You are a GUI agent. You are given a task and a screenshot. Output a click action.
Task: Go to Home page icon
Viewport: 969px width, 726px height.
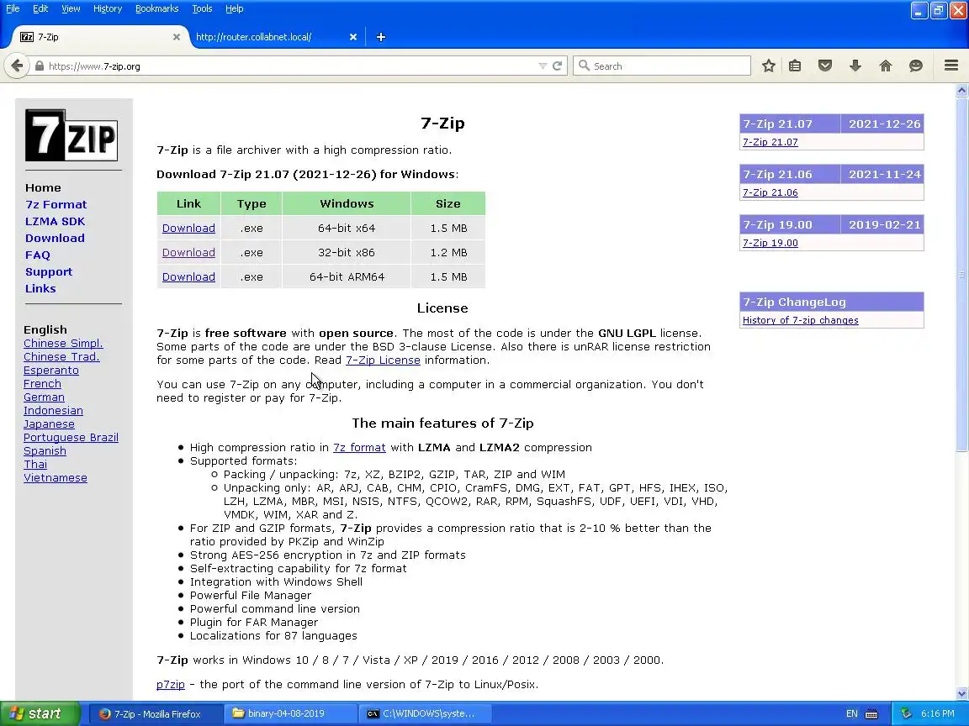pyautogui.click(x=886, y=66)
